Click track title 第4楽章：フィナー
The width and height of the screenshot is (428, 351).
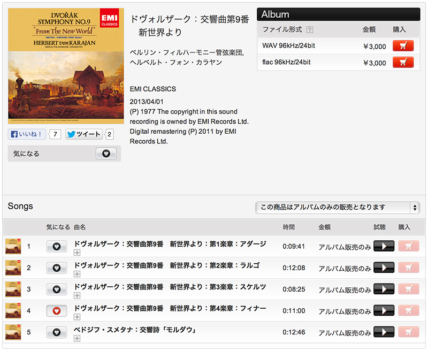[x=170, y=308]
